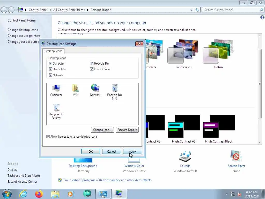Expand the arrow before Control Panel breadcrumb

[x=26, y=10]
